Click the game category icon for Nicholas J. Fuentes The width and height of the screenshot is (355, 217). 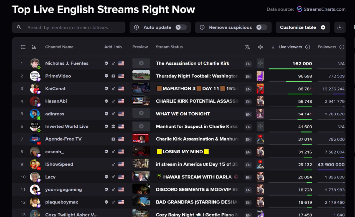pos(260,63)
